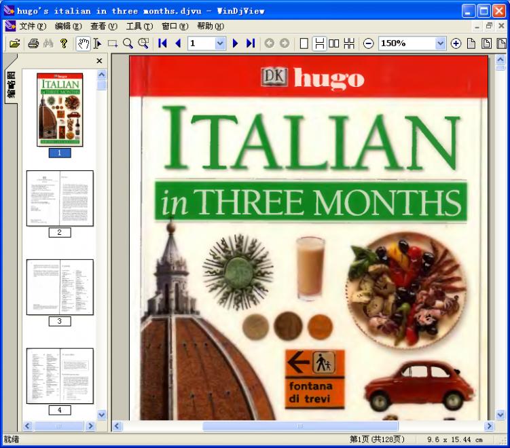Screen dimensions: 510x448
Task: Open the 查看 (View) menu
Action: tap(103, 26)
